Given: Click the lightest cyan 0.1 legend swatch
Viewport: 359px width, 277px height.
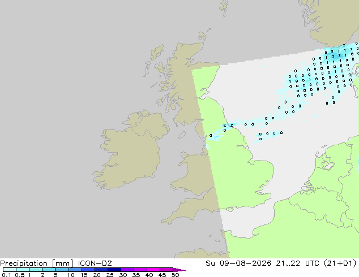Looking at the screenshot, I should tap(10, 270).
